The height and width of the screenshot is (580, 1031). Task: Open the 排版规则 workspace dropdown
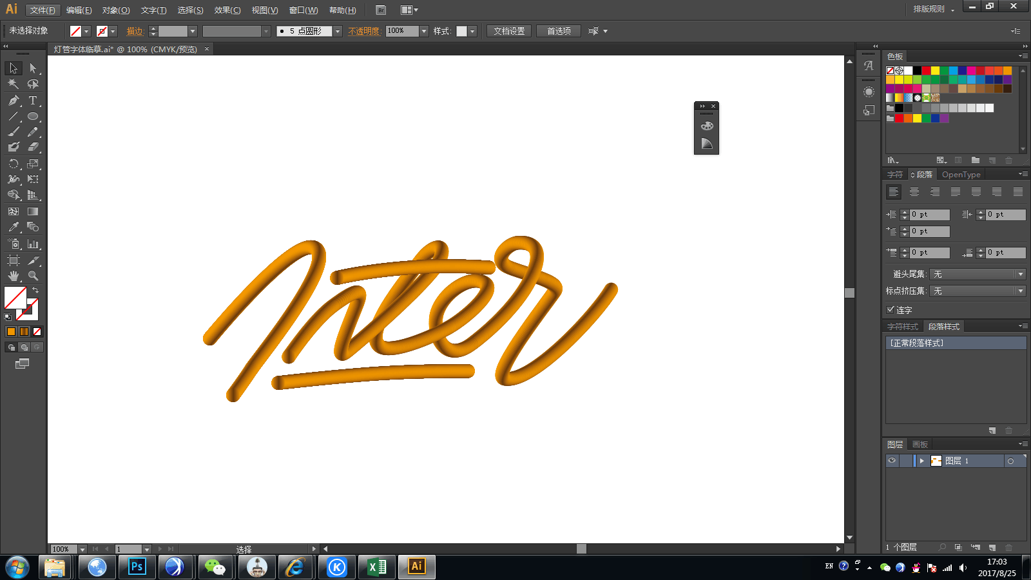[x=934, y=9]
